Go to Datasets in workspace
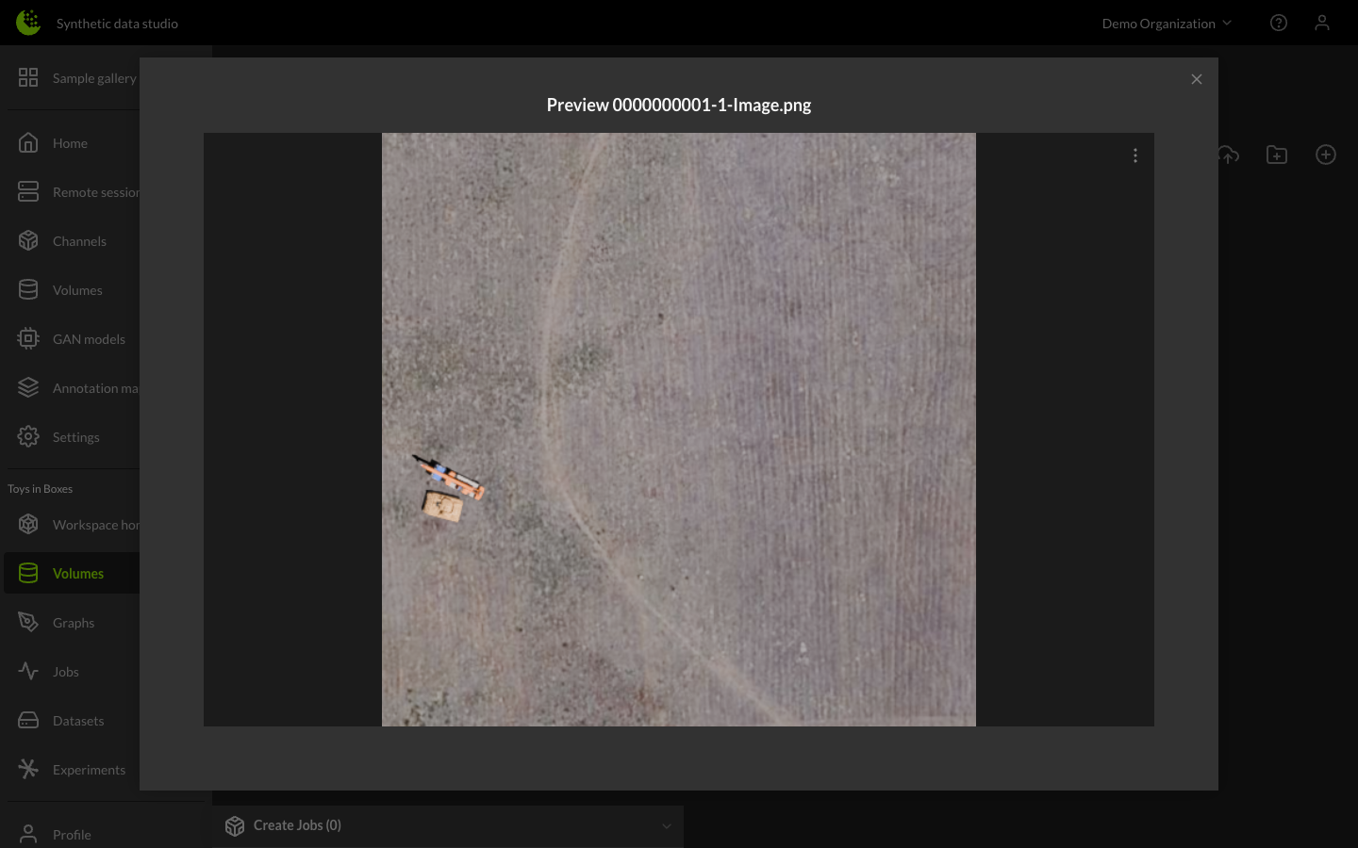The image size is (1358, 848). [x=78, y=721]
